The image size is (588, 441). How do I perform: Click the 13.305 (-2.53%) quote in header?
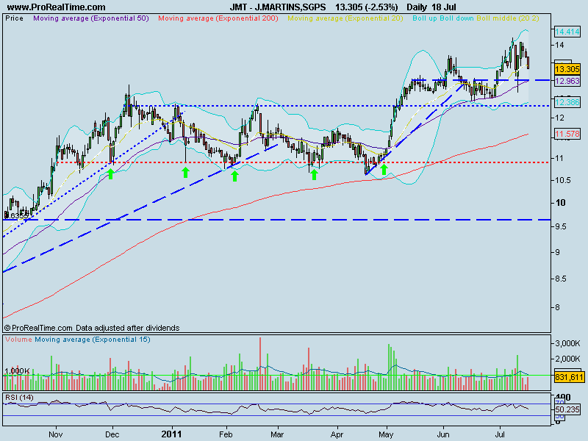(x=366, y=7)
